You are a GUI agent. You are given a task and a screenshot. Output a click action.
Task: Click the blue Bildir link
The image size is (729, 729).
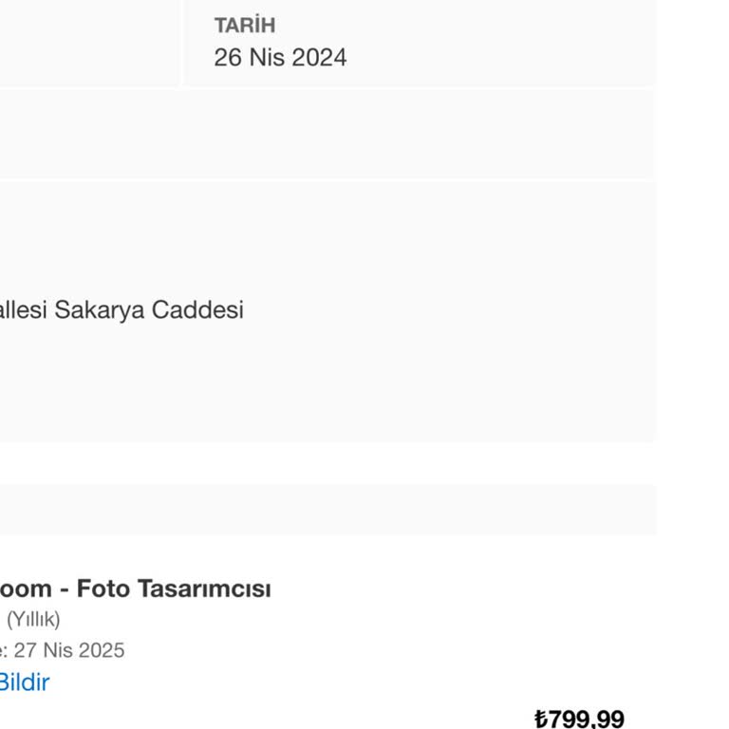pyautogui.click(x=24, y=682)
